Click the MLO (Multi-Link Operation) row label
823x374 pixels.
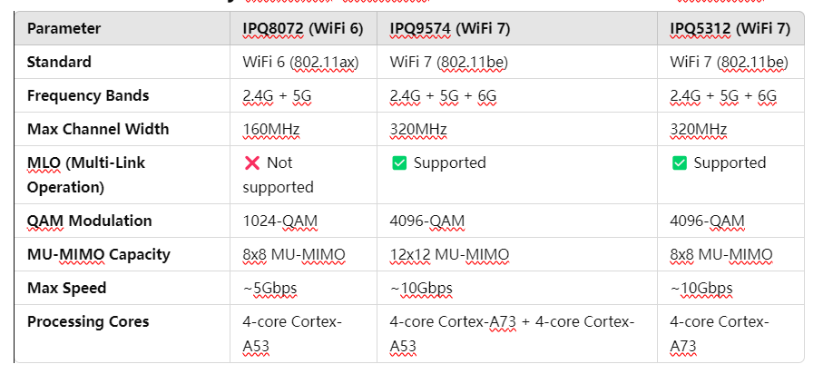click(86, 174)
